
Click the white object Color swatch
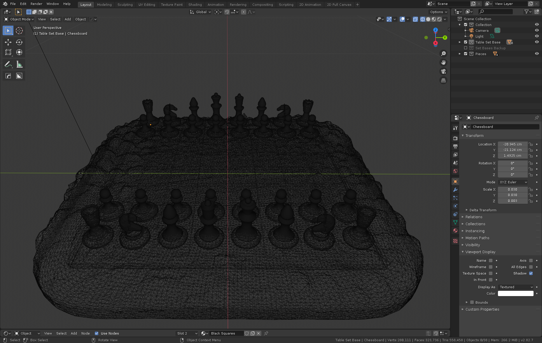(x=516, y=293)
